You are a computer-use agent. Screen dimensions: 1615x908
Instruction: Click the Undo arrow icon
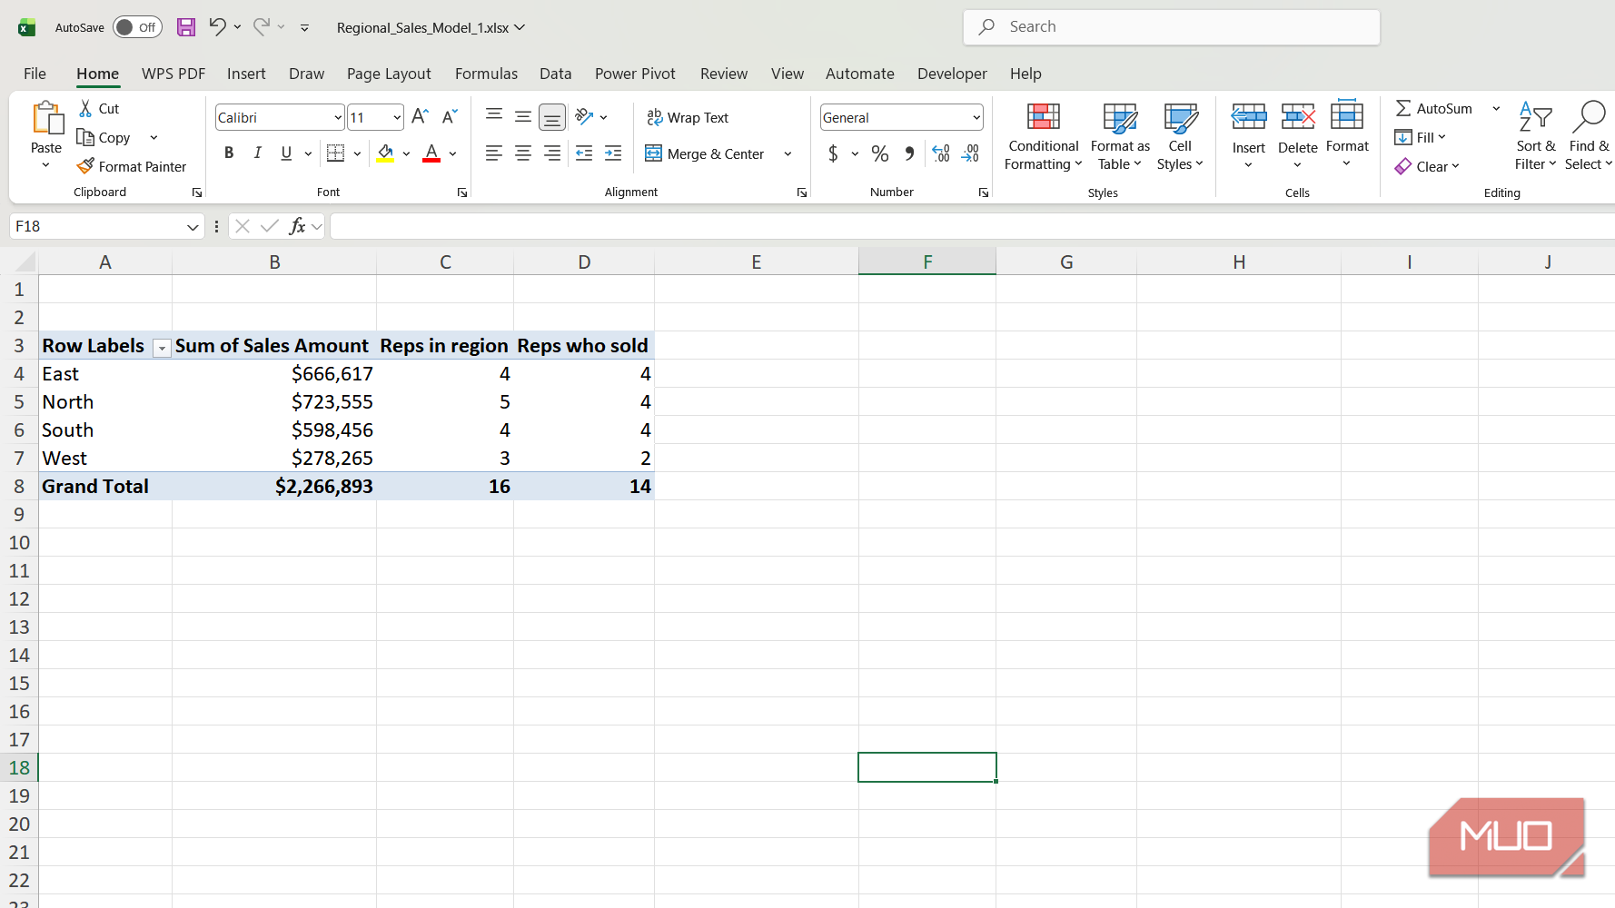[x=217, y=26]
